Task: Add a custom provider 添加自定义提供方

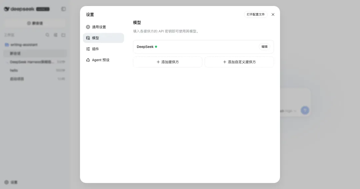Action: pyautogui.click(x=239, y=62)
